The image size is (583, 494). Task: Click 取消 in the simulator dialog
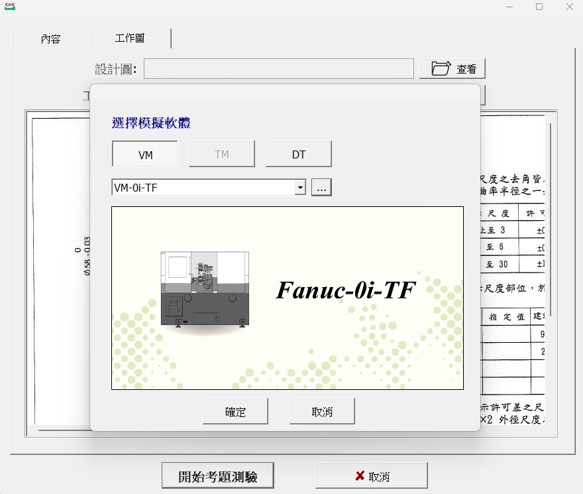(322, 411)
